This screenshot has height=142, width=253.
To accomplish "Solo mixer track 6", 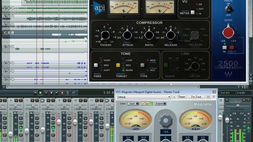I will click(x=21, y=101).
